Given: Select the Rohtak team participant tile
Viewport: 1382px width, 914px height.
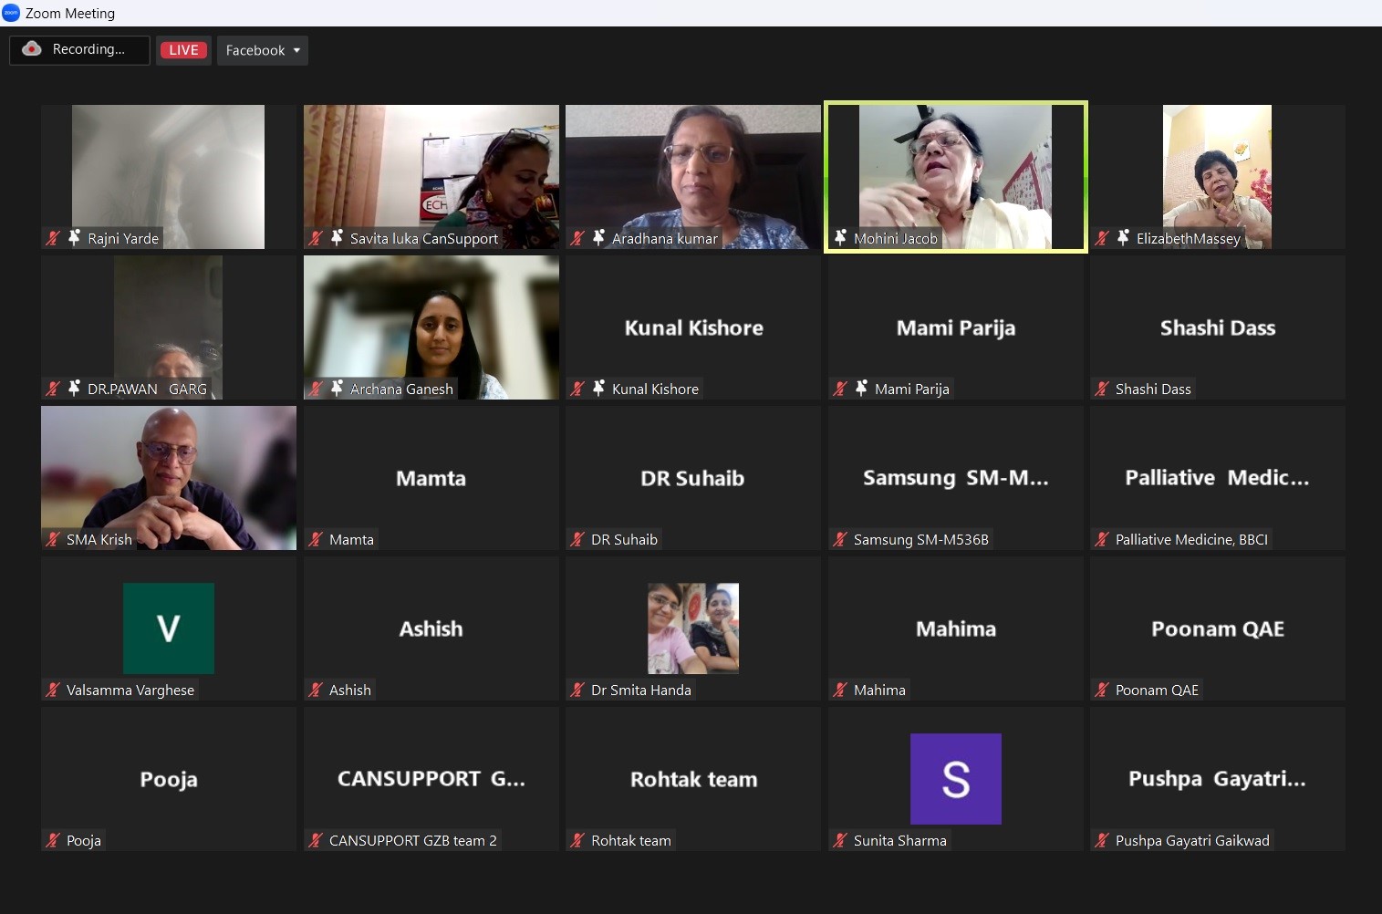Looking at the screenshot, I should coord(693,778).
